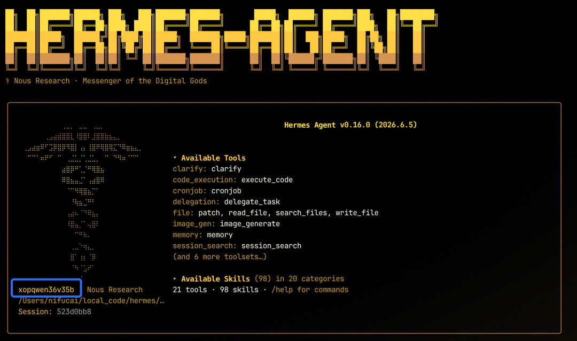Screen dimensions: 577x341
Task: Expand the "and 6 more toolsets…" line
Action: [x=220, y=257]
